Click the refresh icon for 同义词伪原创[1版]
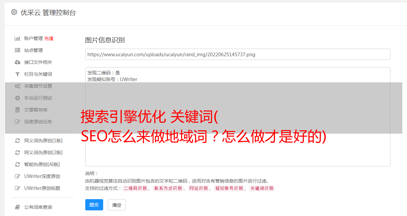The height and width of the screenshot is (216, 407). click(18, 141)
